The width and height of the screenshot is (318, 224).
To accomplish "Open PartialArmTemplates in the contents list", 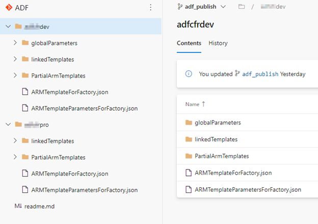I will pyautogui.click(x=221, y=156).
